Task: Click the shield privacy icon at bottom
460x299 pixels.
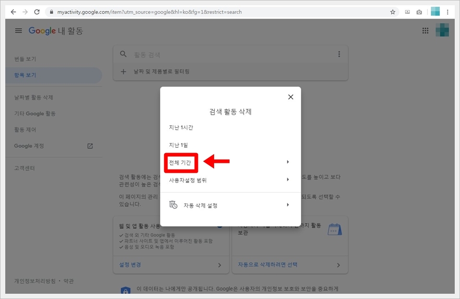Action: point(126,290)
